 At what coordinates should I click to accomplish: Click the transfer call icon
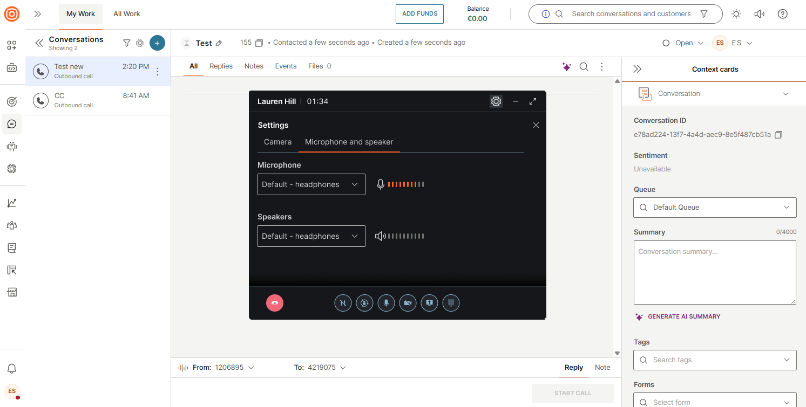pos(364,303)
